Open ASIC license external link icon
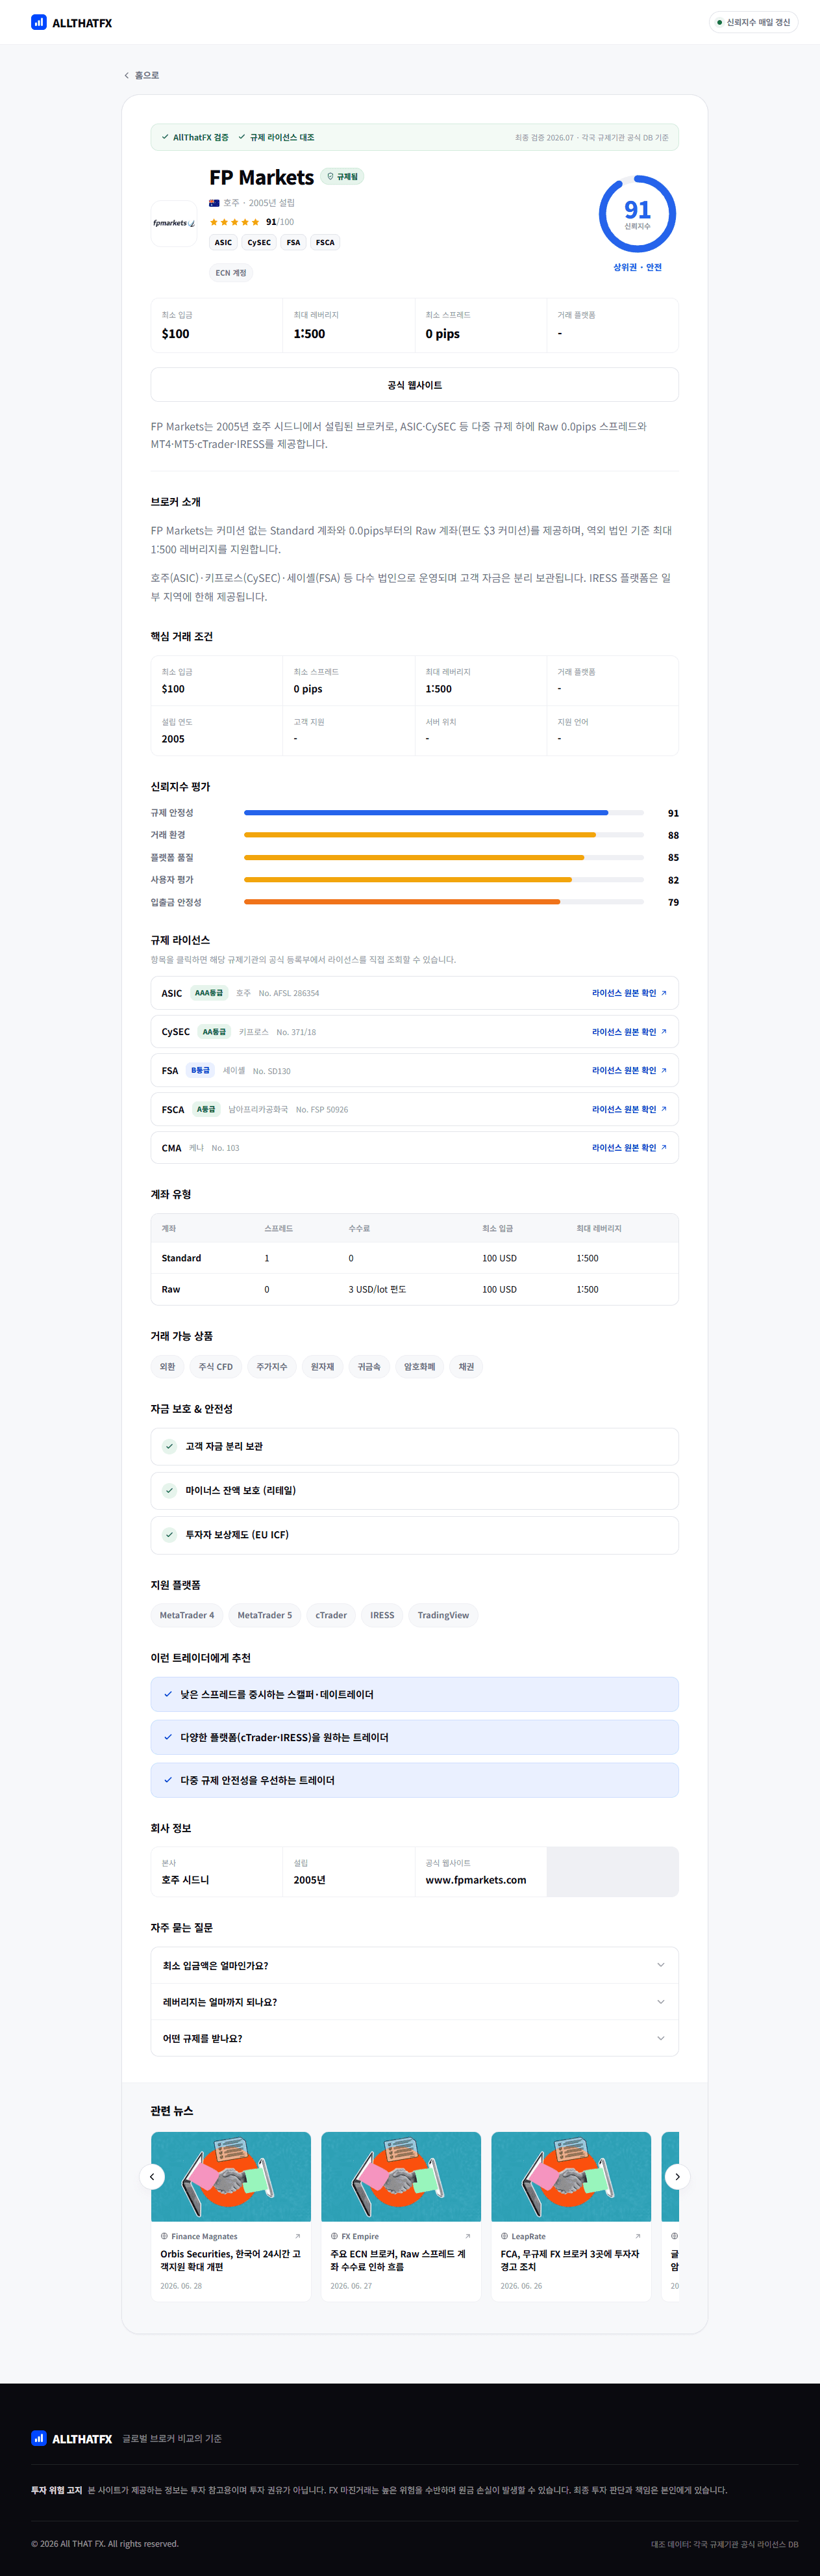 coord(664,993)
